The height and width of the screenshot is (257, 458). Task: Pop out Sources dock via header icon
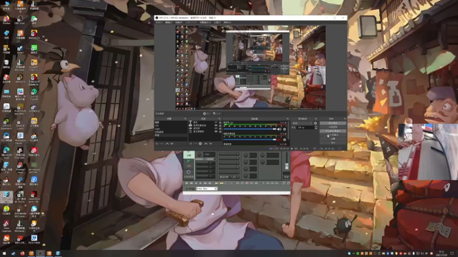pyautogui.click(x=220, y=119)
